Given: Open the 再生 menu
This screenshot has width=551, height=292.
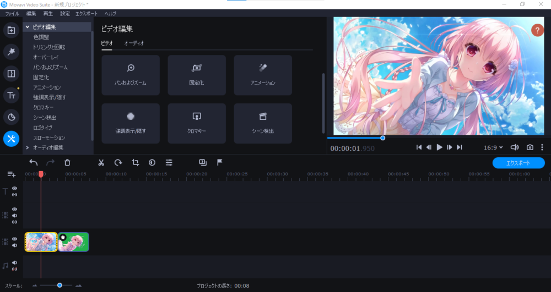Looking at the screenshot, I should (48, 14).
